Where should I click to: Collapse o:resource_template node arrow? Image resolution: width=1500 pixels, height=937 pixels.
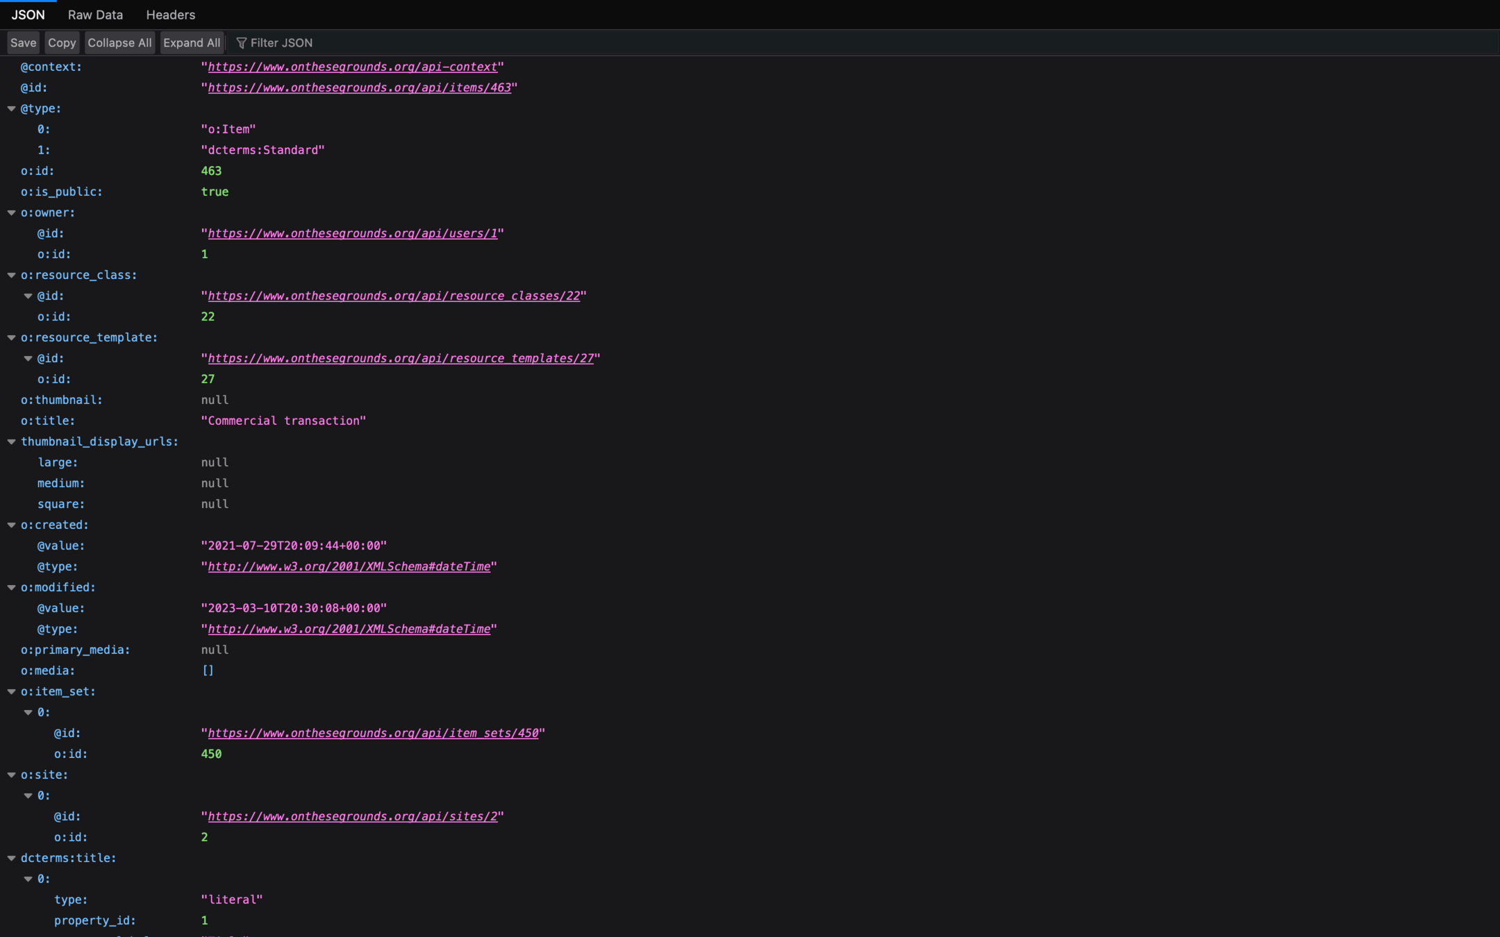[12, 337]
